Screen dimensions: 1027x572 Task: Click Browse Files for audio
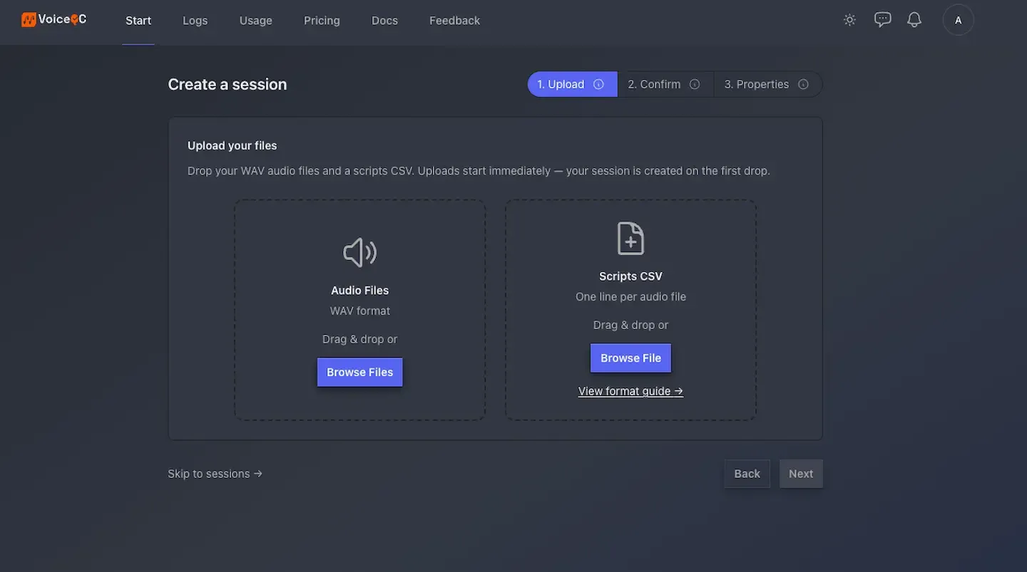click(360, 372)
